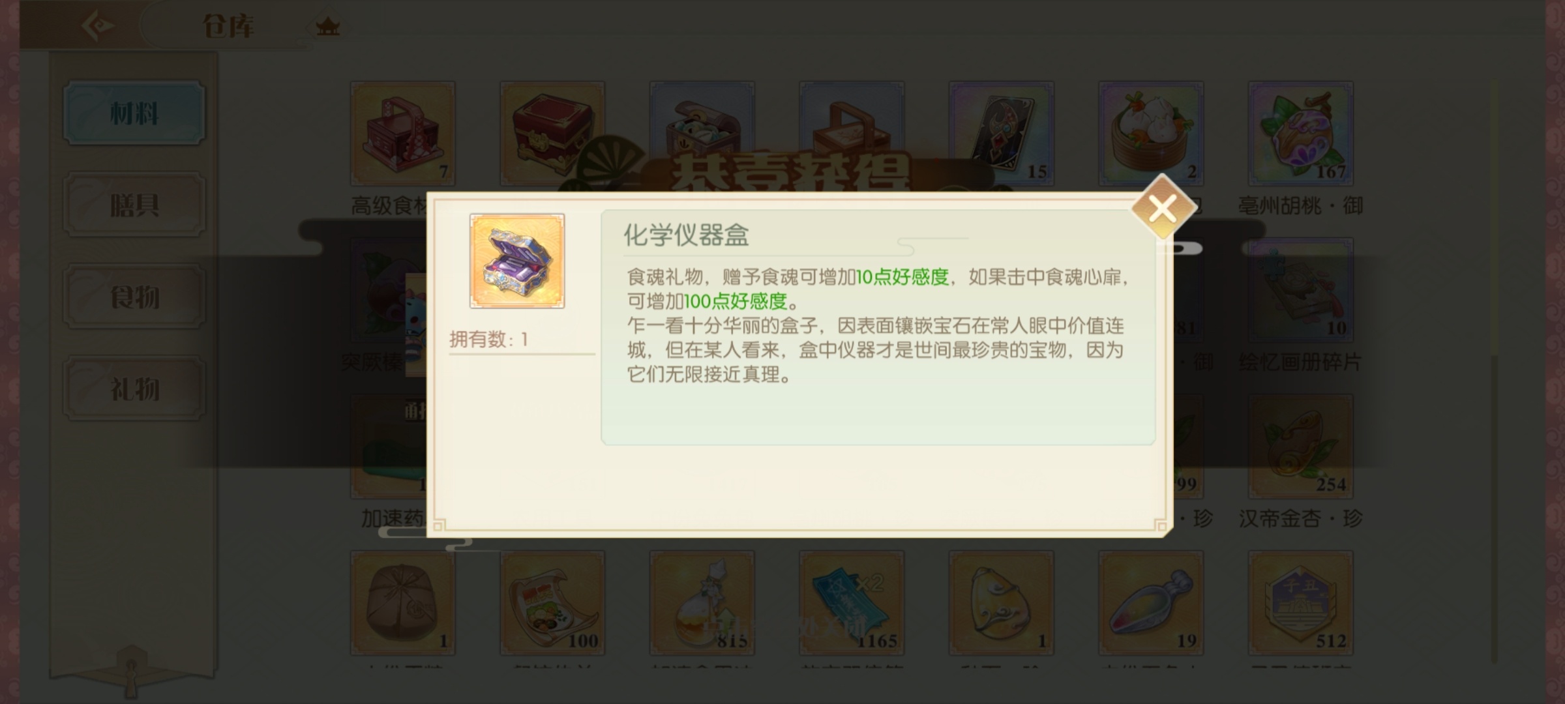Viewport: 1565px width, 704px height.
Task: Click the inventory scrollbar on right edge
Action: pos(1495,372)
